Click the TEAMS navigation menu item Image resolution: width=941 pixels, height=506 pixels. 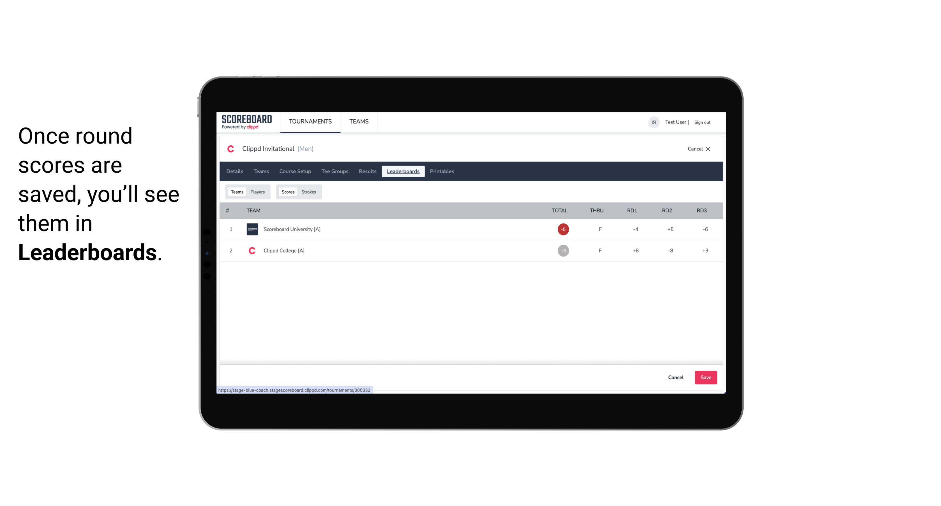359,122
